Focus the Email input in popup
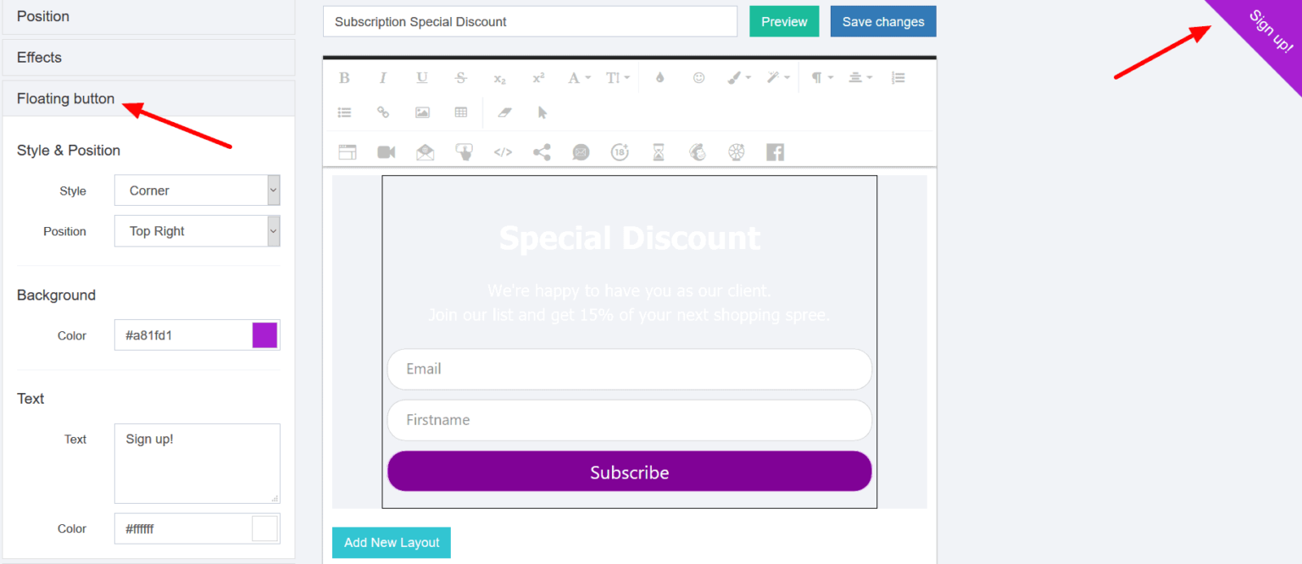Image resolution: width=1302 pixels, height=564 pixels. tap(630, 369)
